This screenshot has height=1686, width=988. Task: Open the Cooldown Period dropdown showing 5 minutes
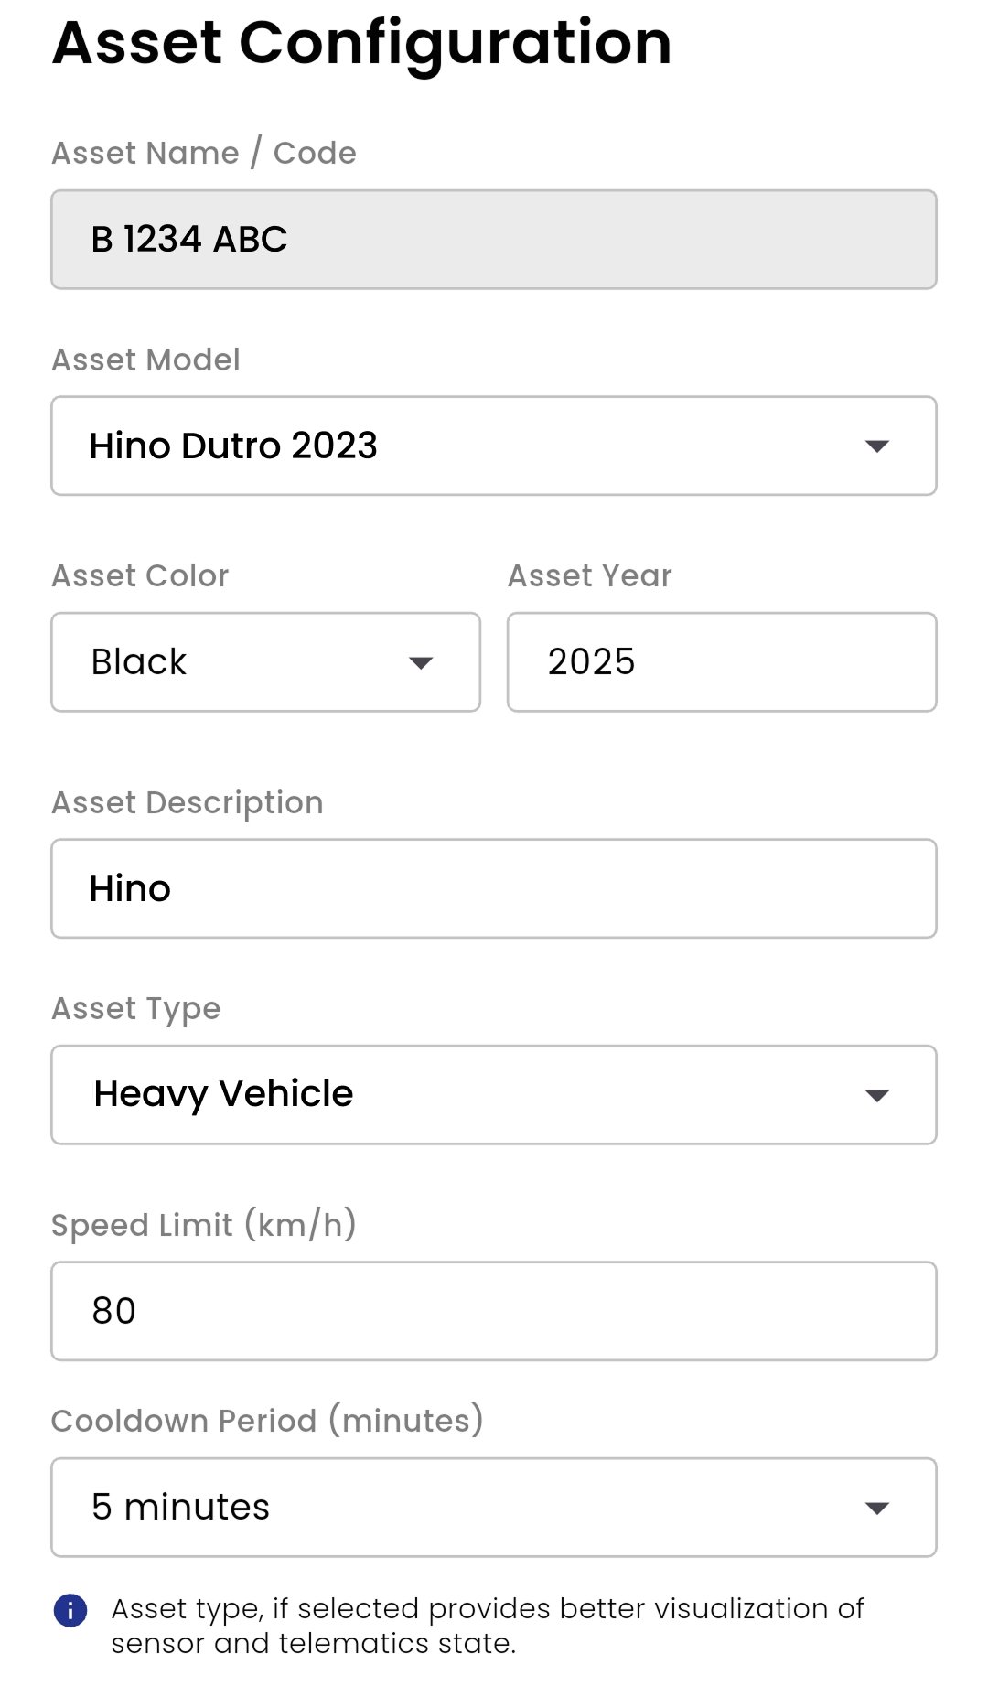pyautogui.click(x=494, y=1507)
